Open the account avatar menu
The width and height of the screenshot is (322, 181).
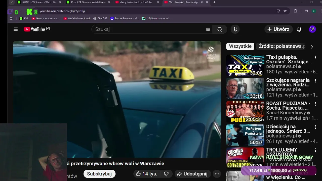[x=312, y=29]
